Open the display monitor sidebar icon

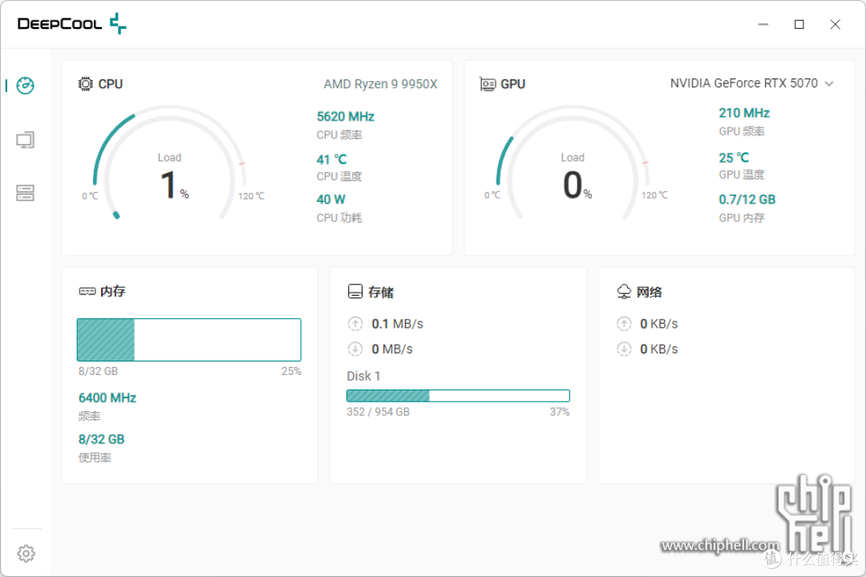point(26,139)
